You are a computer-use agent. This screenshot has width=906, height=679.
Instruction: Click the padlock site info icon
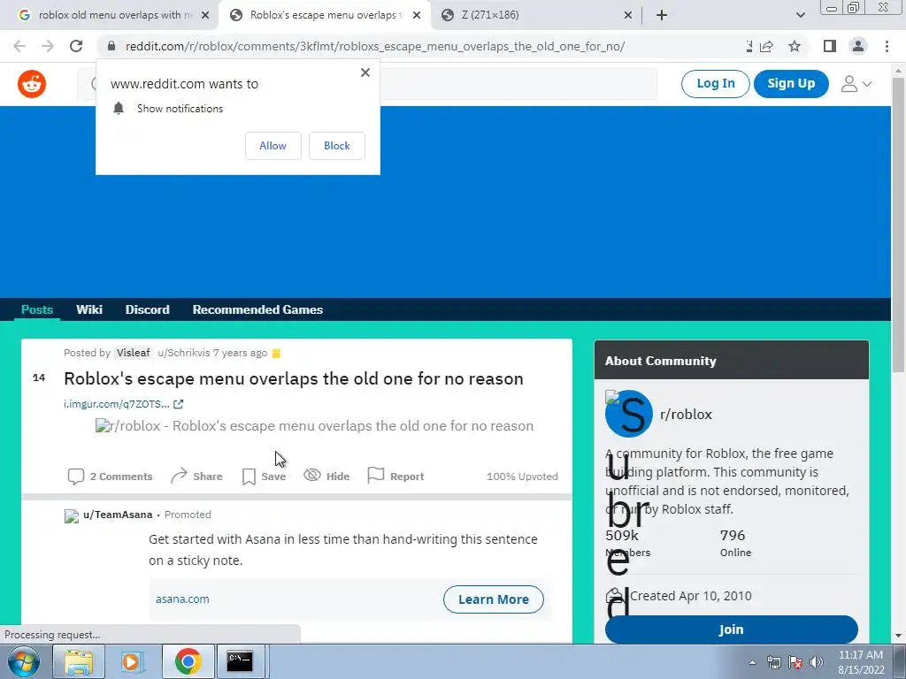coord(111,46)
